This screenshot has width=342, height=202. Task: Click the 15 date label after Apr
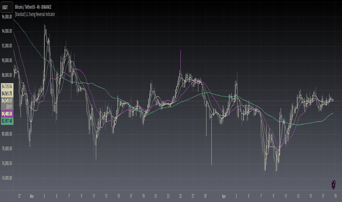[x=310, y=196]
